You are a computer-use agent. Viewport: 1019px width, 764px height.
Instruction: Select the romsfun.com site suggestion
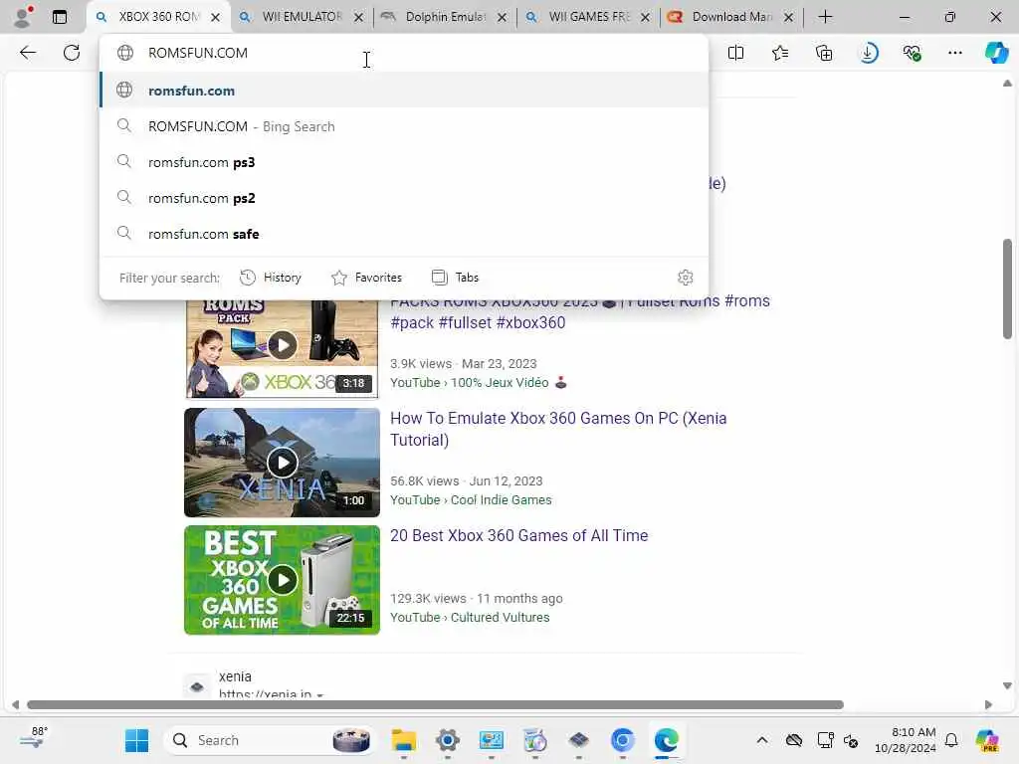tap(404, 91)
